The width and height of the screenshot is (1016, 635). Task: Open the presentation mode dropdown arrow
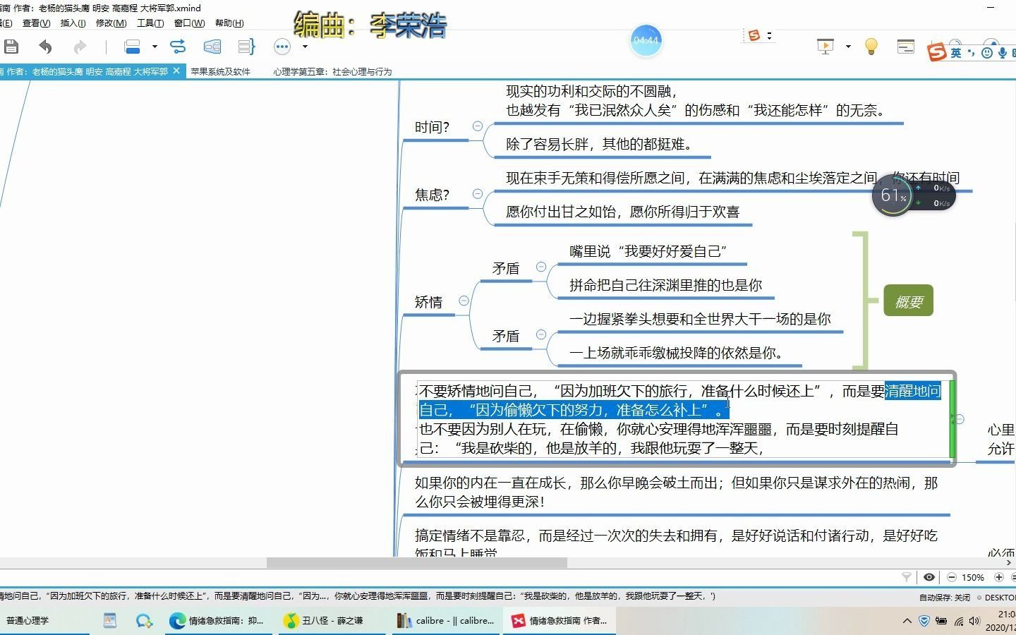848,47
